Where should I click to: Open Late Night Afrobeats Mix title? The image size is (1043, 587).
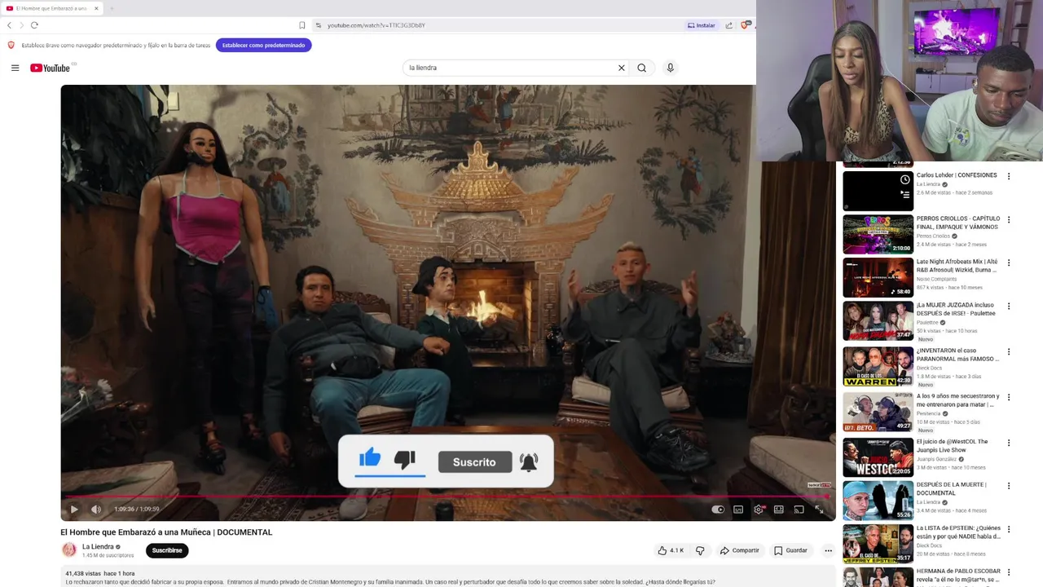click(957, 266)
